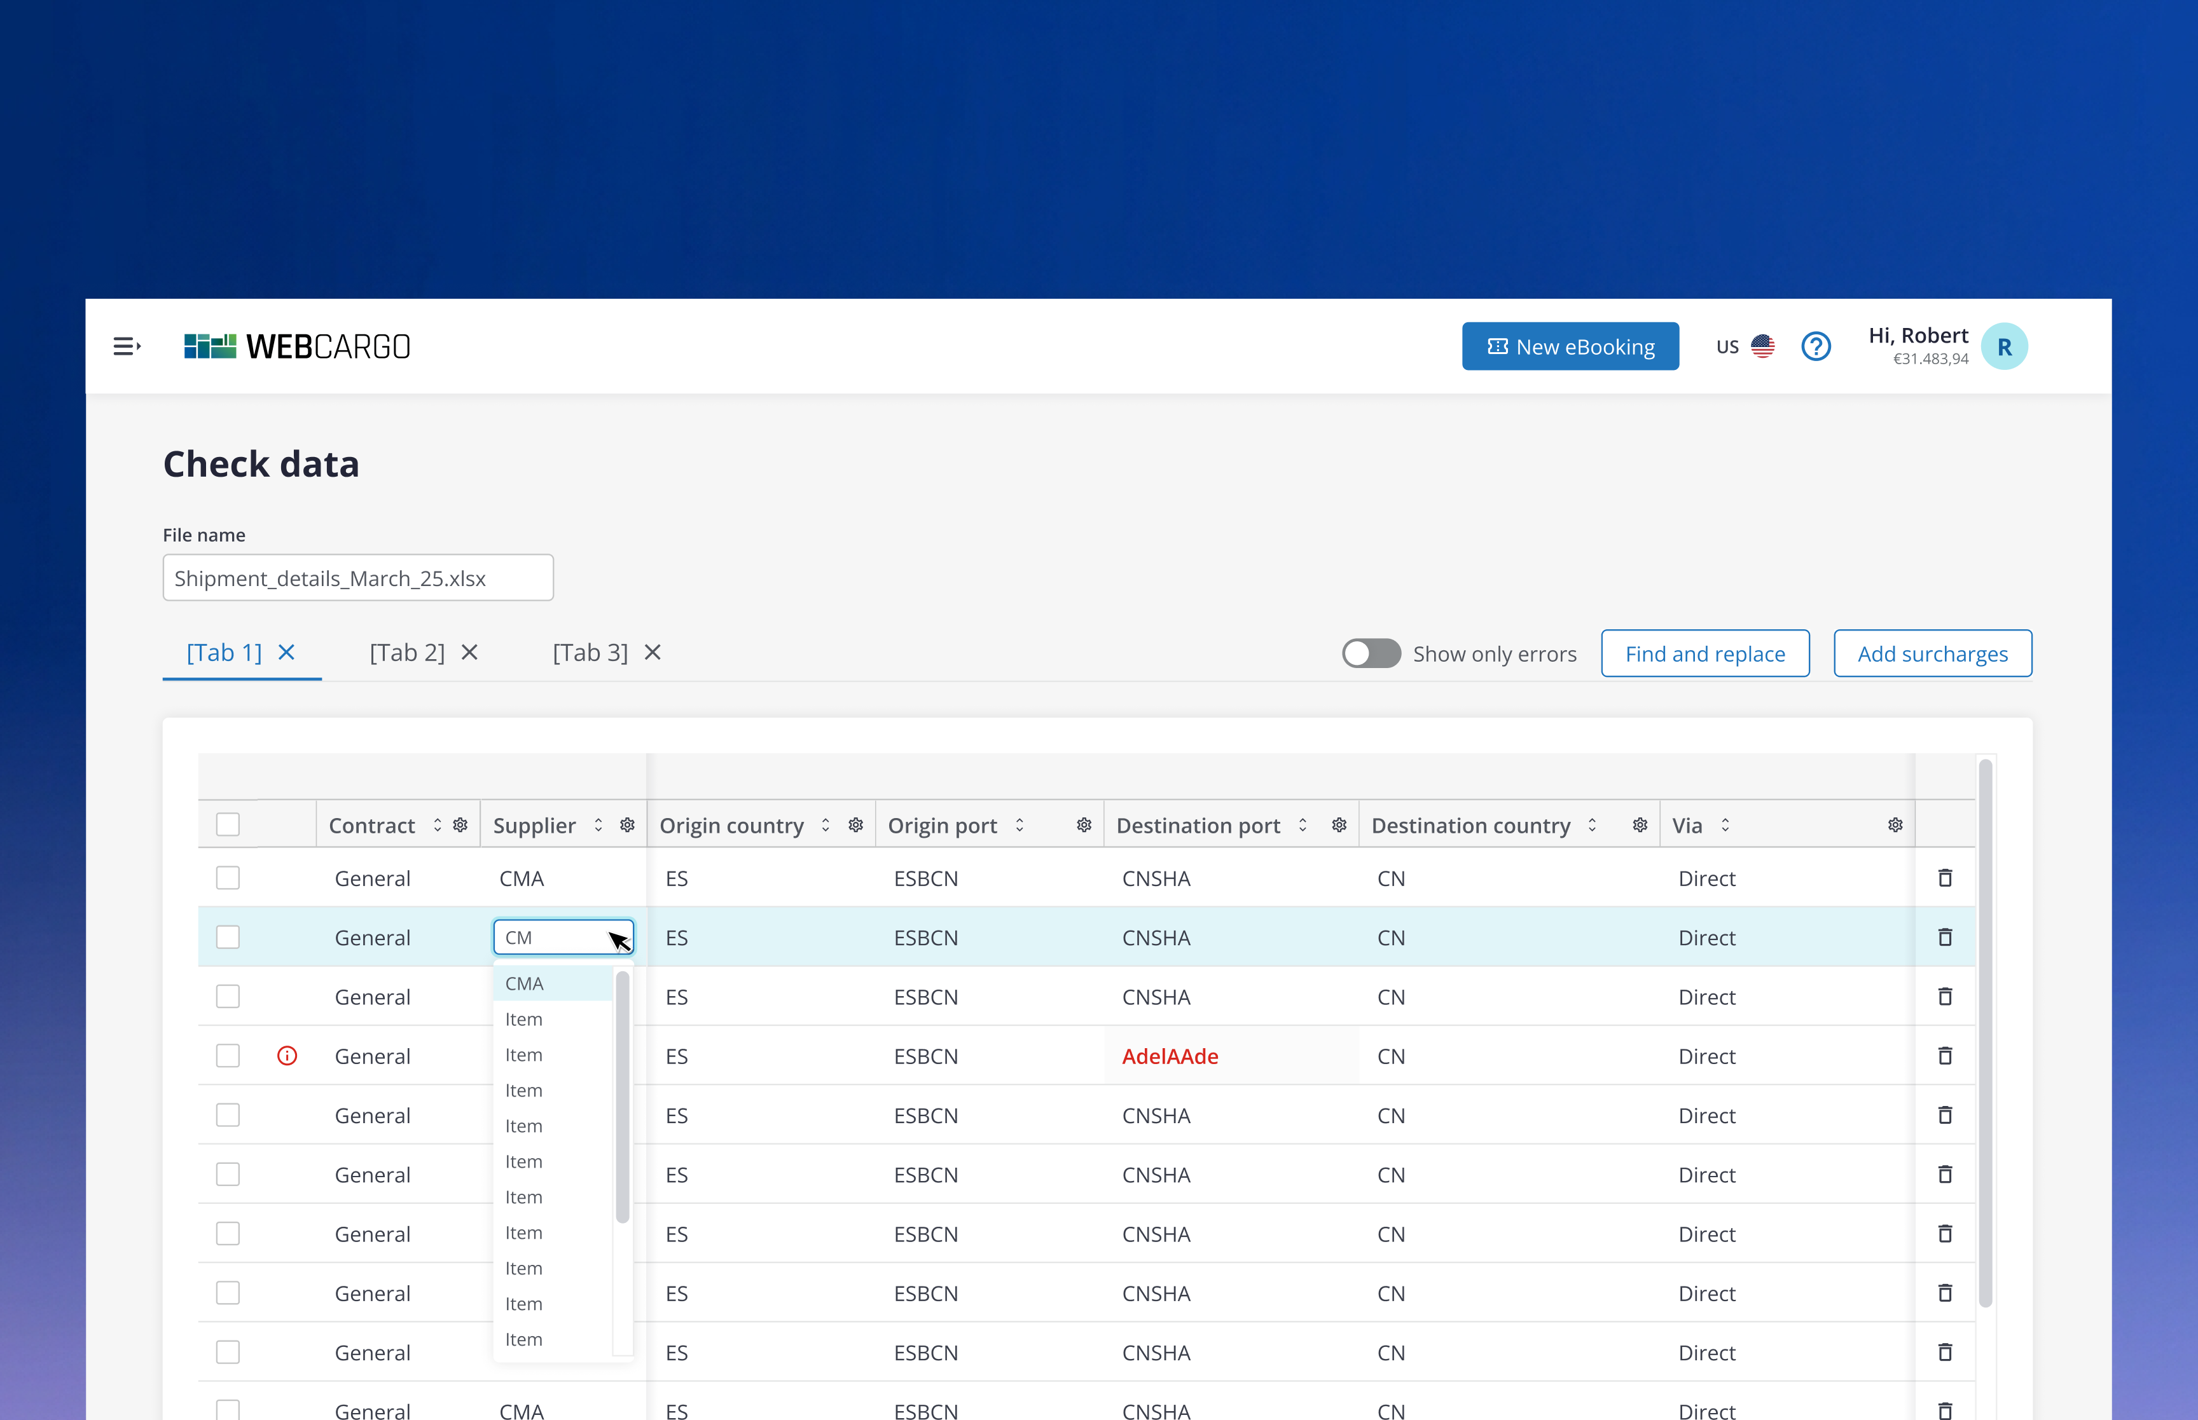Close Tab 1 with its X
Screen dimensions: 2198x1420
pyautogui.click(x=287, y=653)
